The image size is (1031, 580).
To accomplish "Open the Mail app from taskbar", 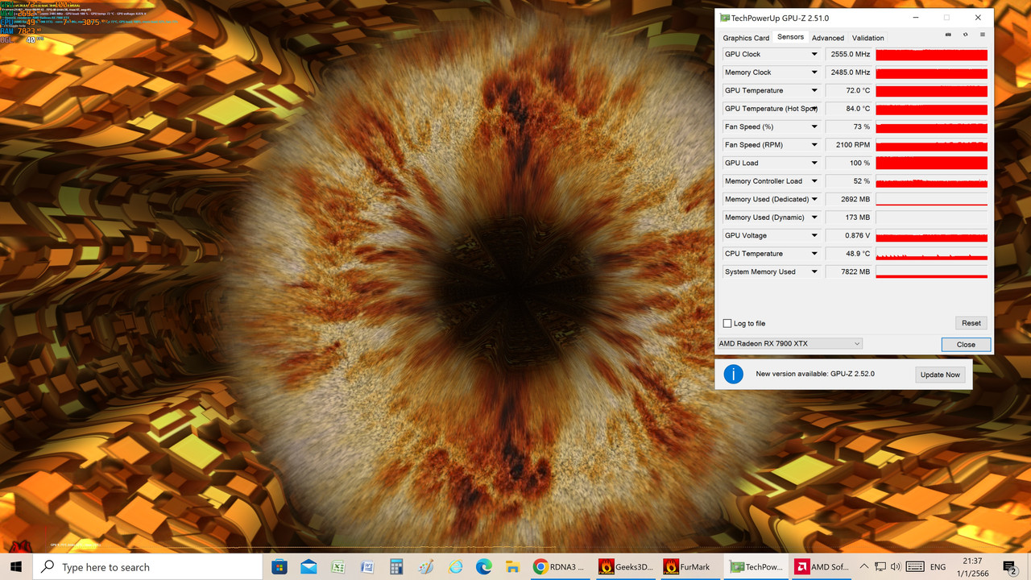I will click(308, 567).
